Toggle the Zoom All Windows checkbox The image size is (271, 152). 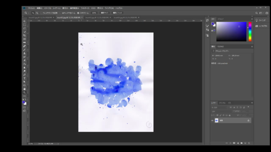click(61, 13)
